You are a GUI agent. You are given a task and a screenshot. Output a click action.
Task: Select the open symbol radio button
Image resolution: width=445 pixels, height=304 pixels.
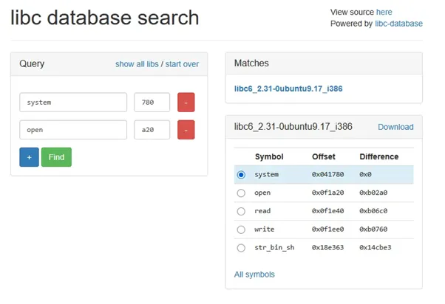tap(241, 193)
